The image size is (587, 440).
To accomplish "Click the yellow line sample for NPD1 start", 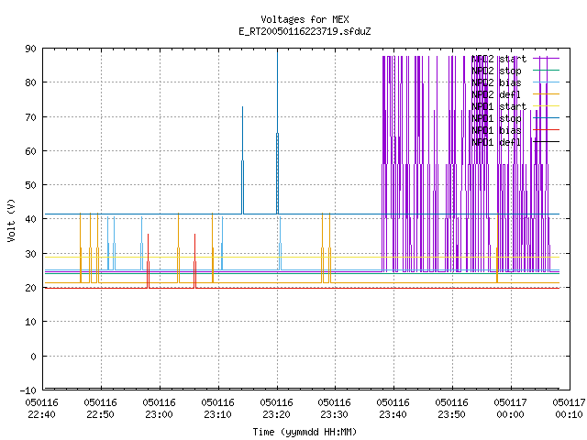I will (547, 106).
